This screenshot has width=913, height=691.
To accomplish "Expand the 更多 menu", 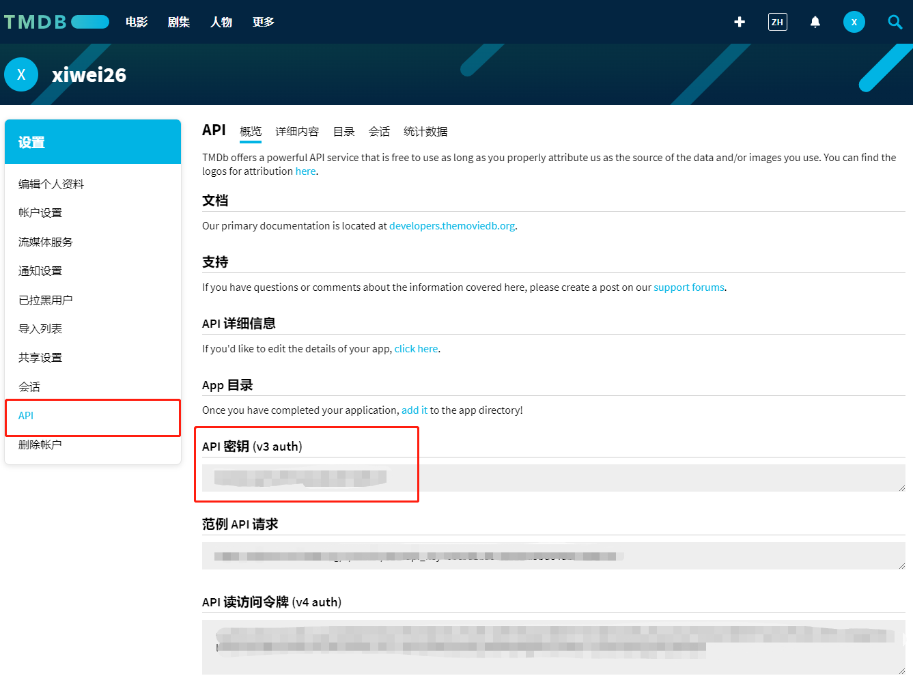I will tap(263, 22).
